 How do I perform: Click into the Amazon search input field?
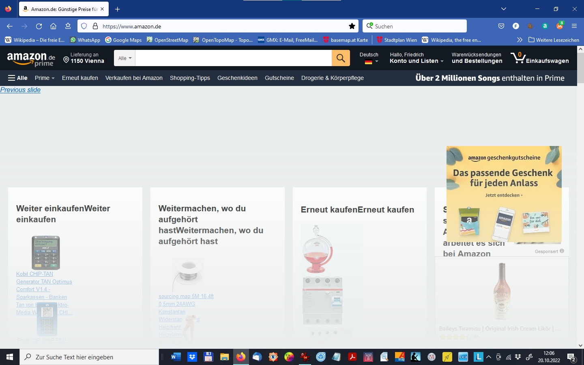(x=233, y=58)
